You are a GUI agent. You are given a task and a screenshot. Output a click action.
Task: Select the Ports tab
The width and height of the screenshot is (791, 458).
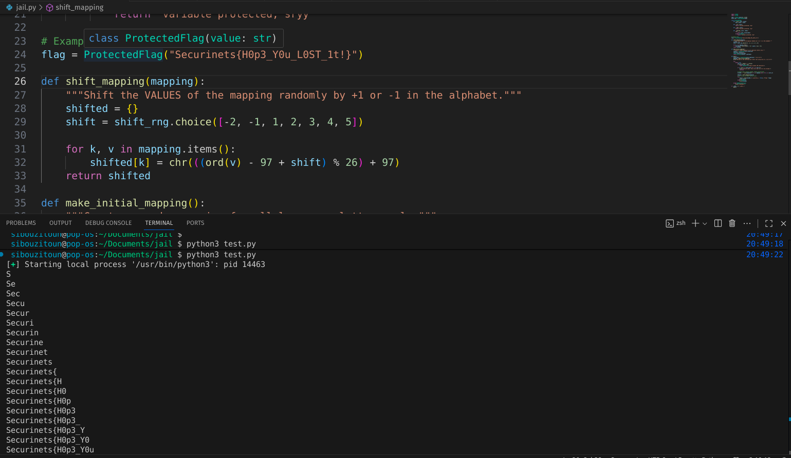[x=195, y=223]
